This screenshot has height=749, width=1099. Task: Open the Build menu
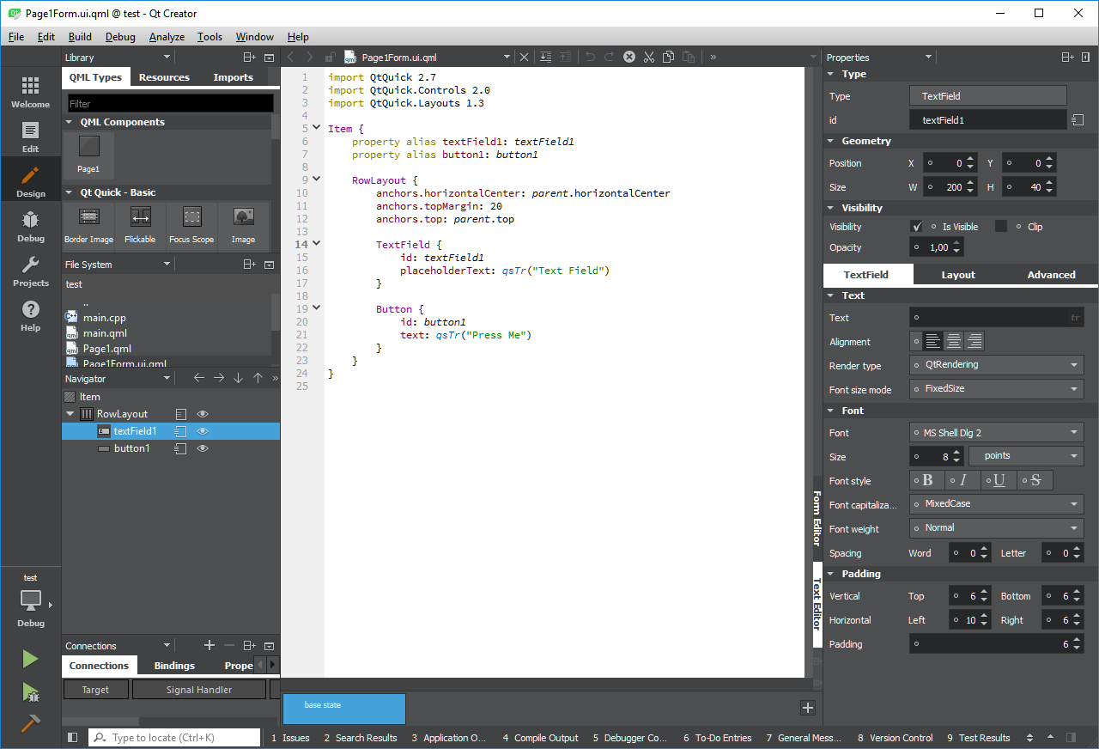click(x=80, y=37)
